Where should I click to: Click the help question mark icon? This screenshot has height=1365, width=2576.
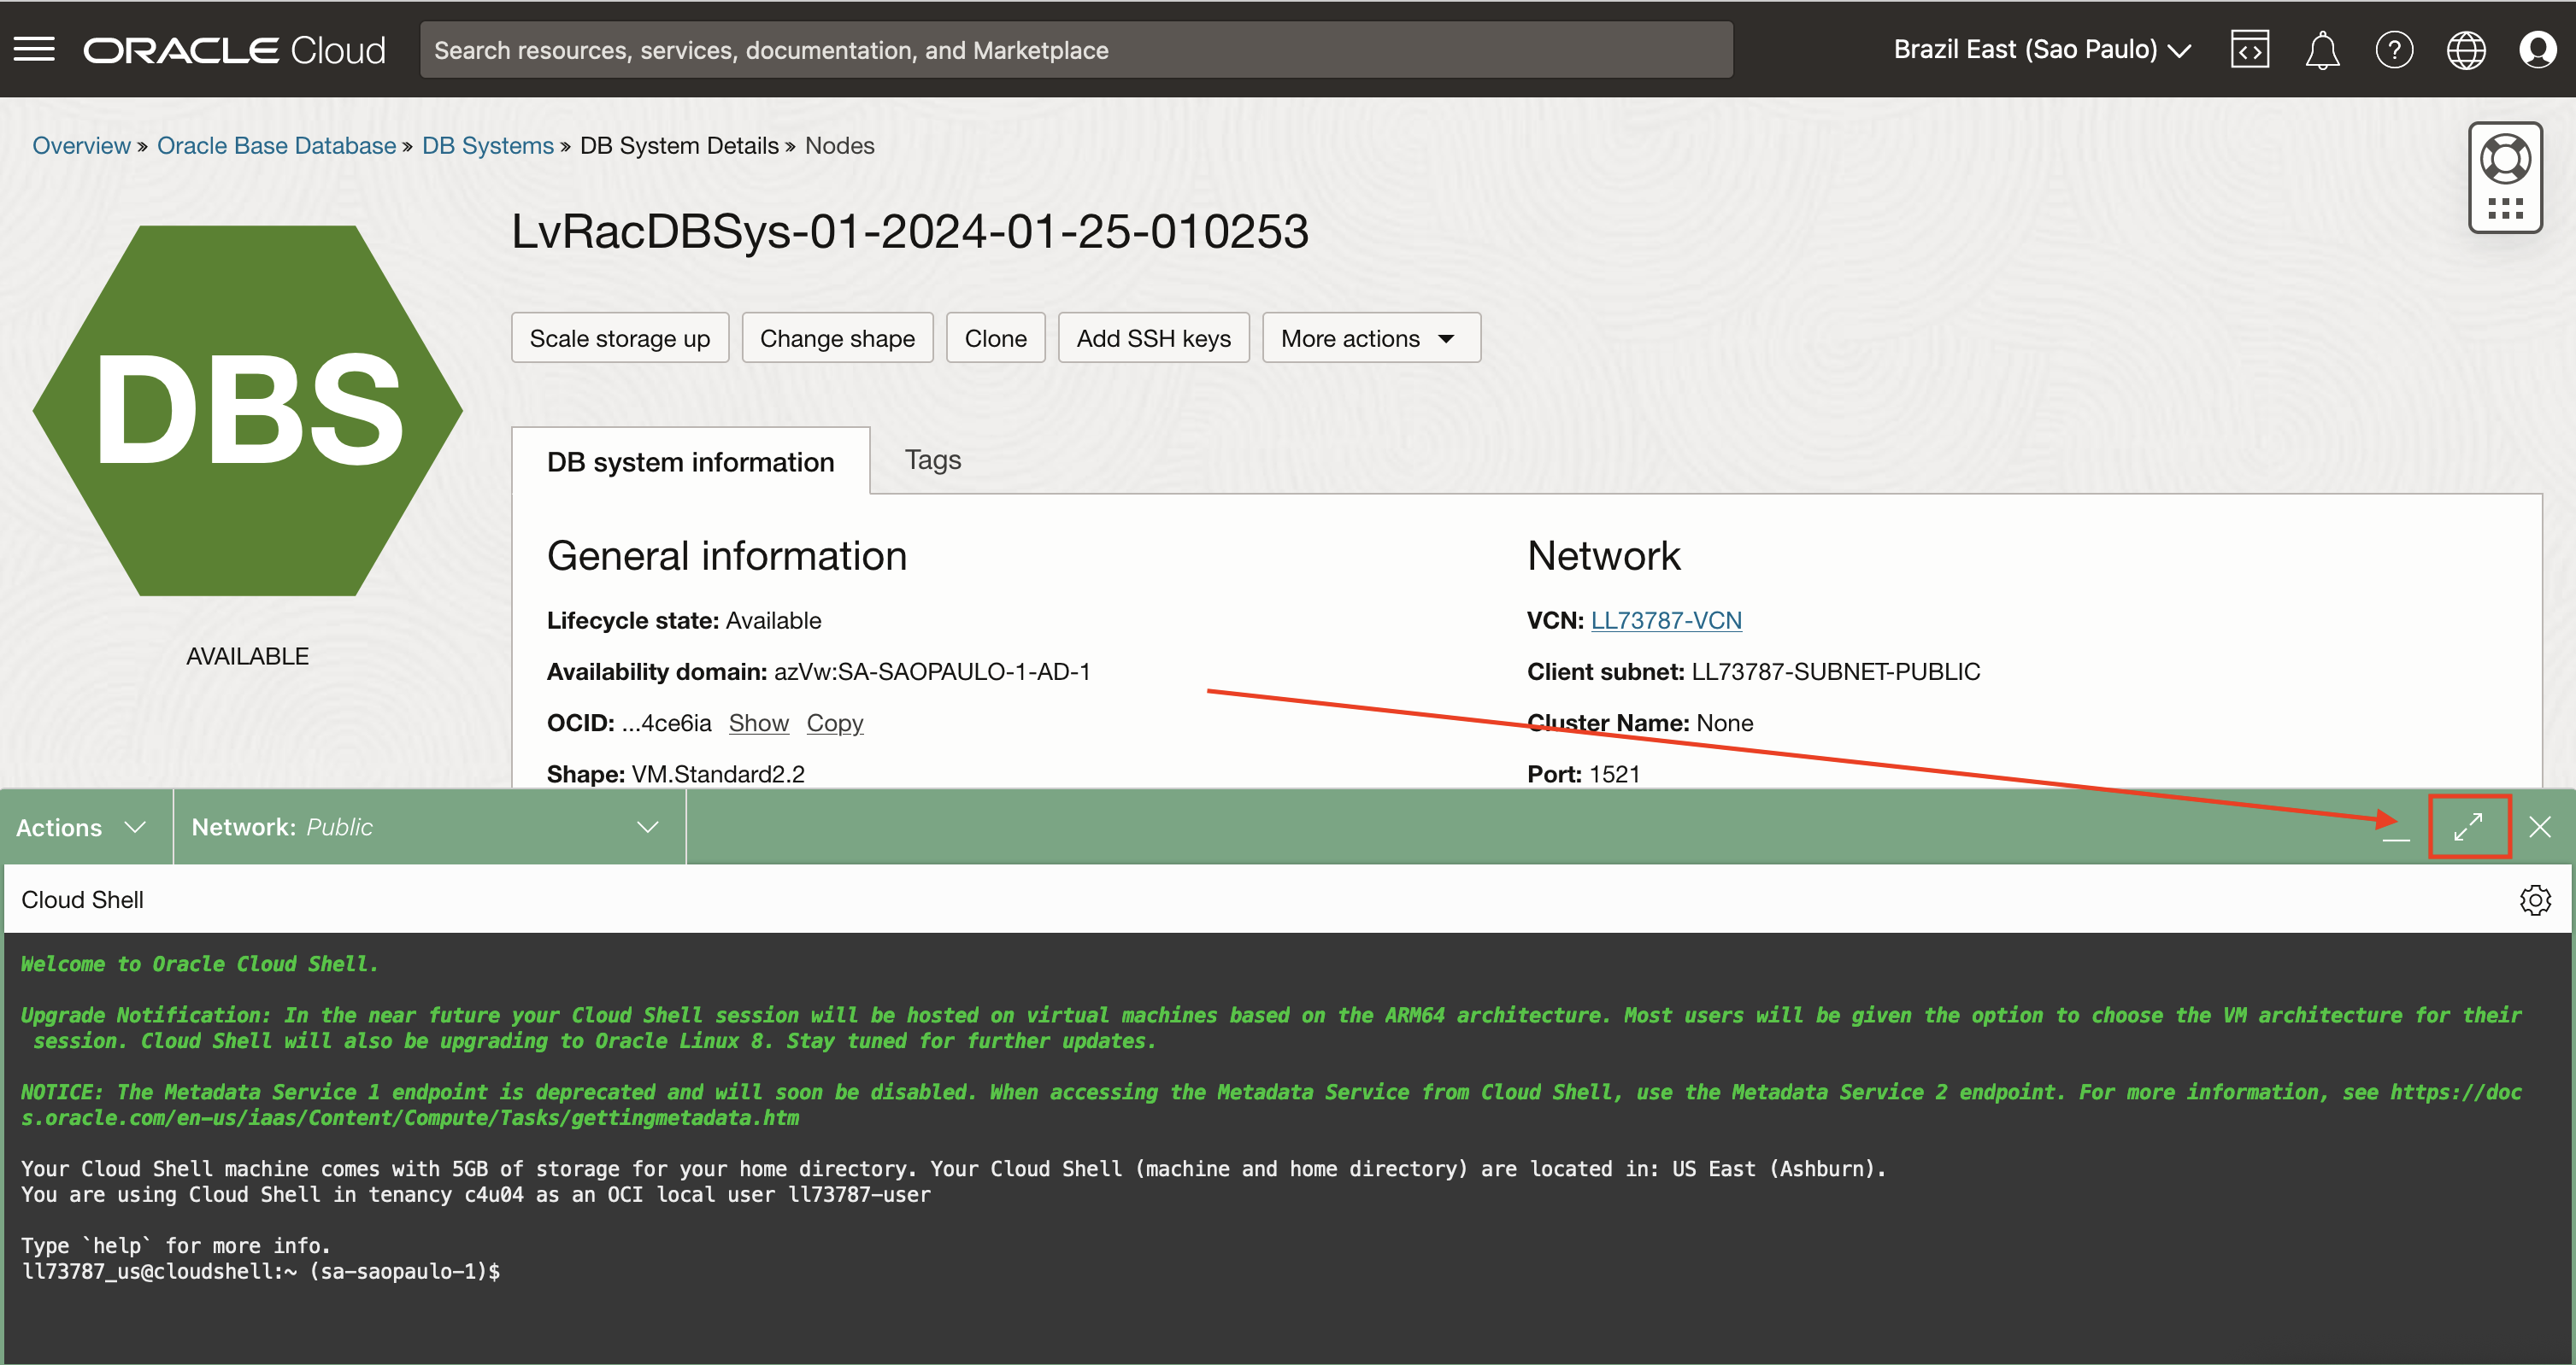click(2394, 49)
